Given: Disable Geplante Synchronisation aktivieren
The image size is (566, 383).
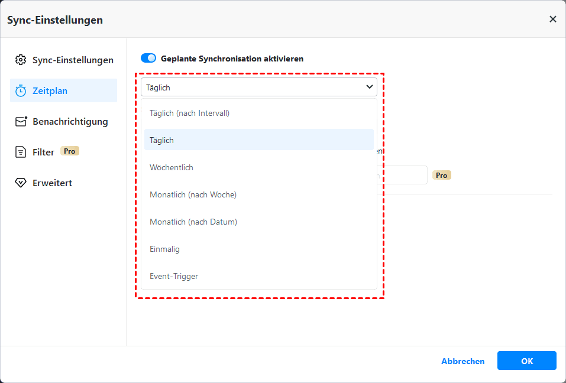Looking at the screenshot, I should (148, 58).
